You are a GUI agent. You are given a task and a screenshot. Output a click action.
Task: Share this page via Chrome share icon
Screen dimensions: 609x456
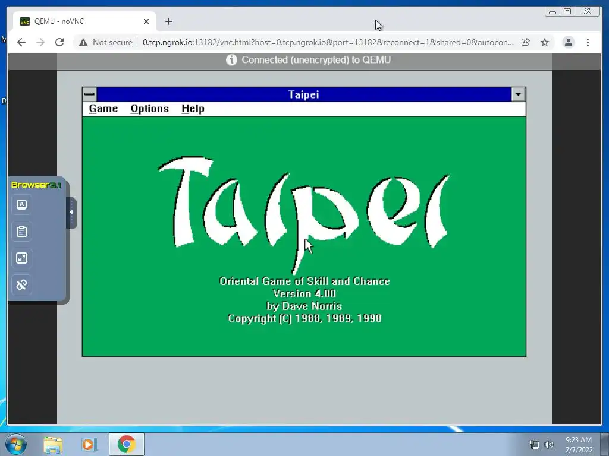tap(526, 42)
